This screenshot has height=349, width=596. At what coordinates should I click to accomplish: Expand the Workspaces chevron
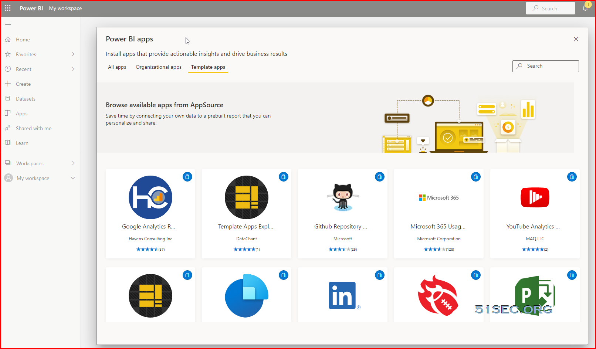73,163
